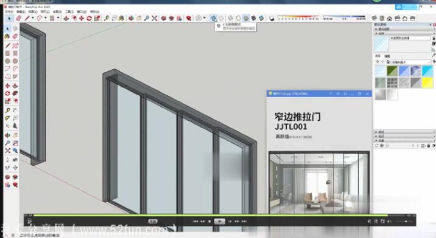
Task: Click the stop button in video player
Action: (x=209, y=222)
